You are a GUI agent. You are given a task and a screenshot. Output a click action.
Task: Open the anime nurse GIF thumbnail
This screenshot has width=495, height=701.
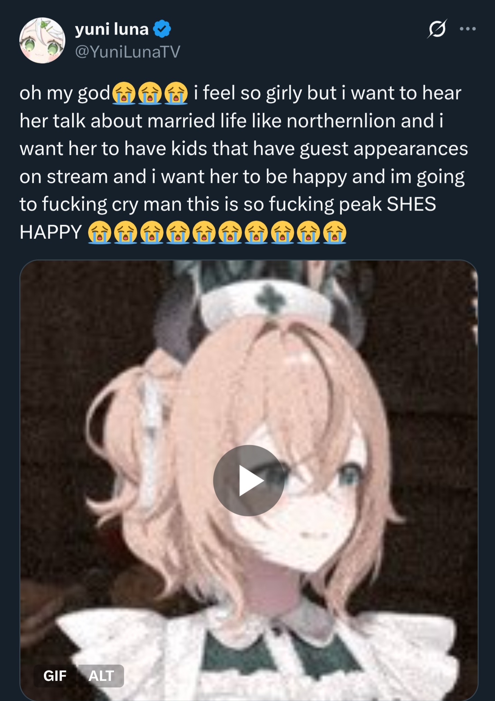(x=249, y=480)
